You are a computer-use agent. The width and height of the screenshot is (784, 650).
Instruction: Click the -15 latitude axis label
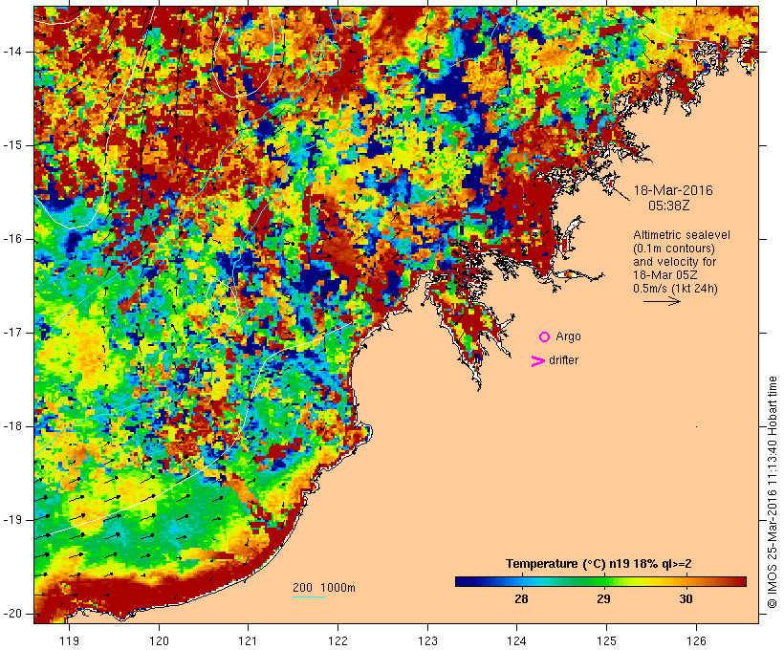(x=12, y=145)
